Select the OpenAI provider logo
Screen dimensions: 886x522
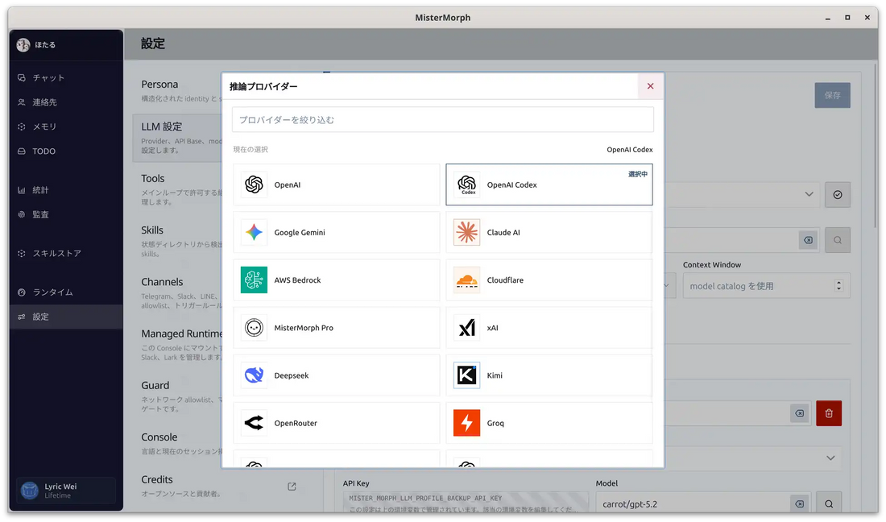point(254,184)
